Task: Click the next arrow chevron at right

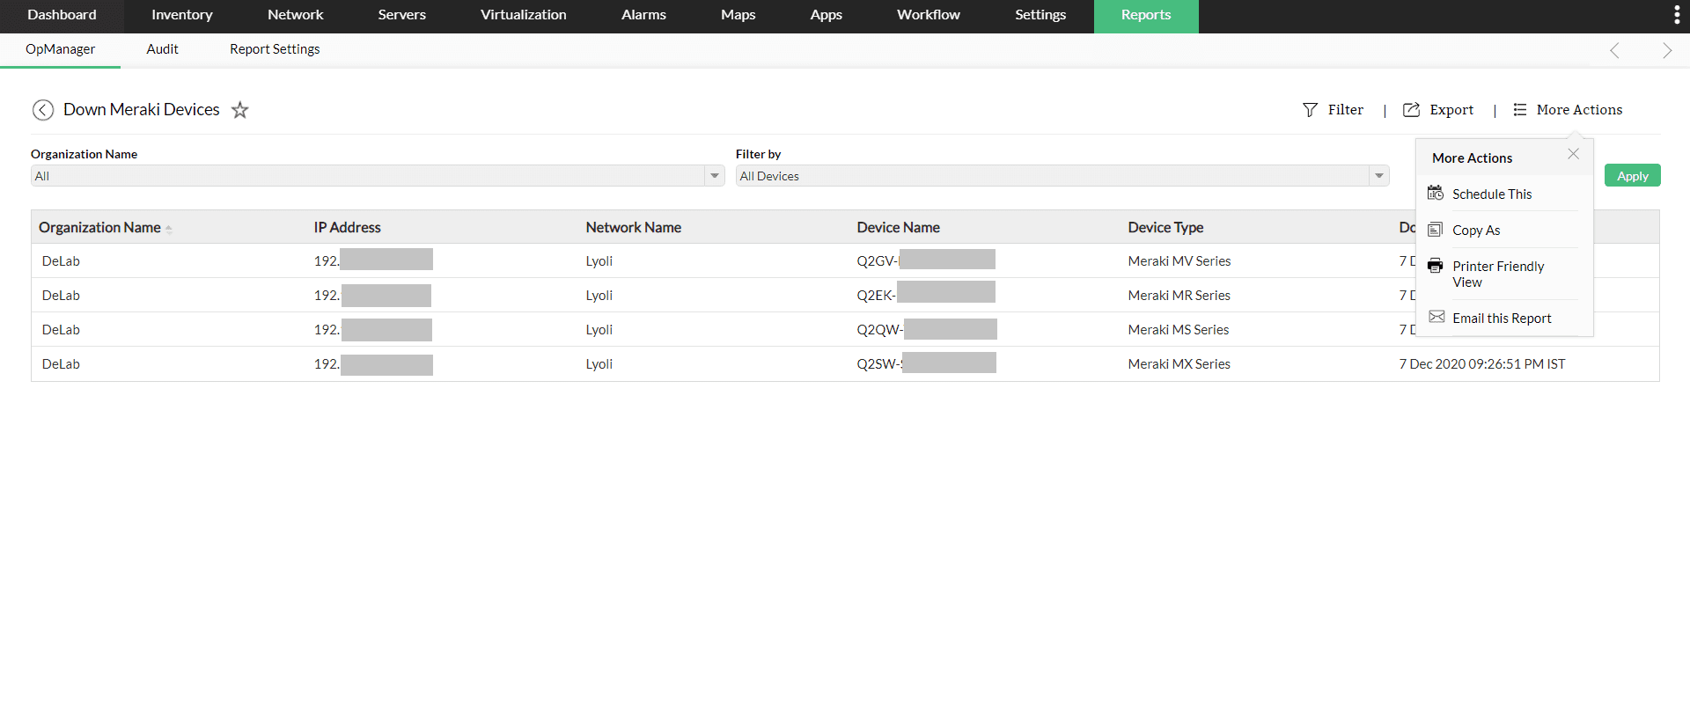Action: click(x=1666, y=51)
